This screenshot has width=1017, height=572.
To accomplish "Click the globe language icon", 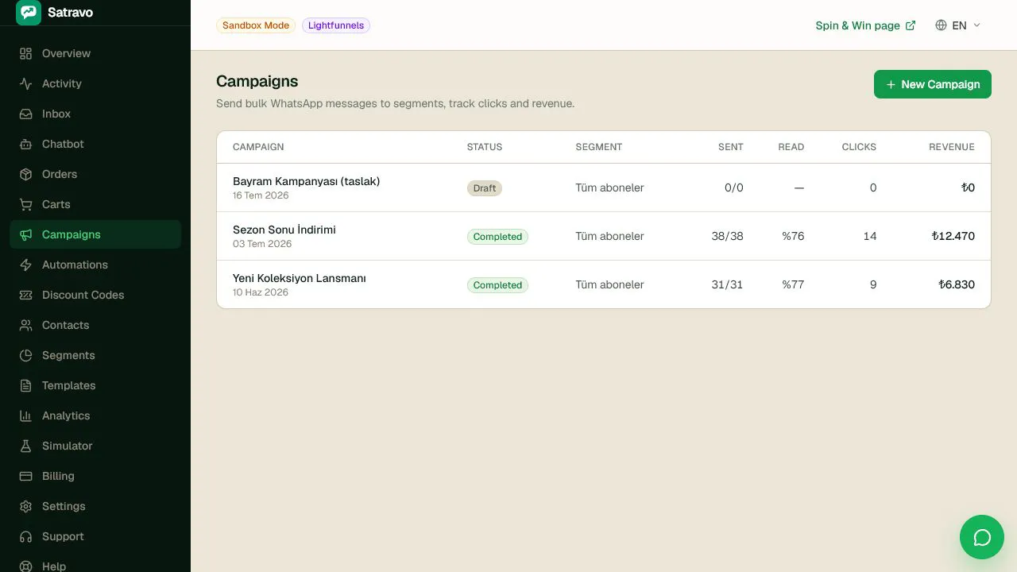I will click(941, 25).
